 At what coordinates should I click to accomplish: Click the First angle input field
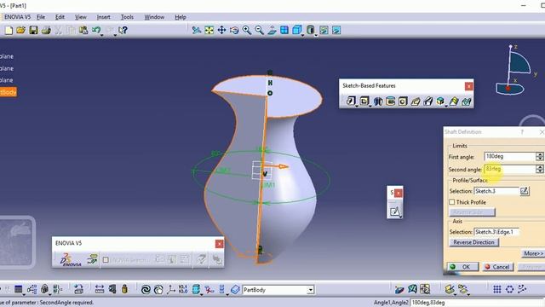click(x=509, y=156)
